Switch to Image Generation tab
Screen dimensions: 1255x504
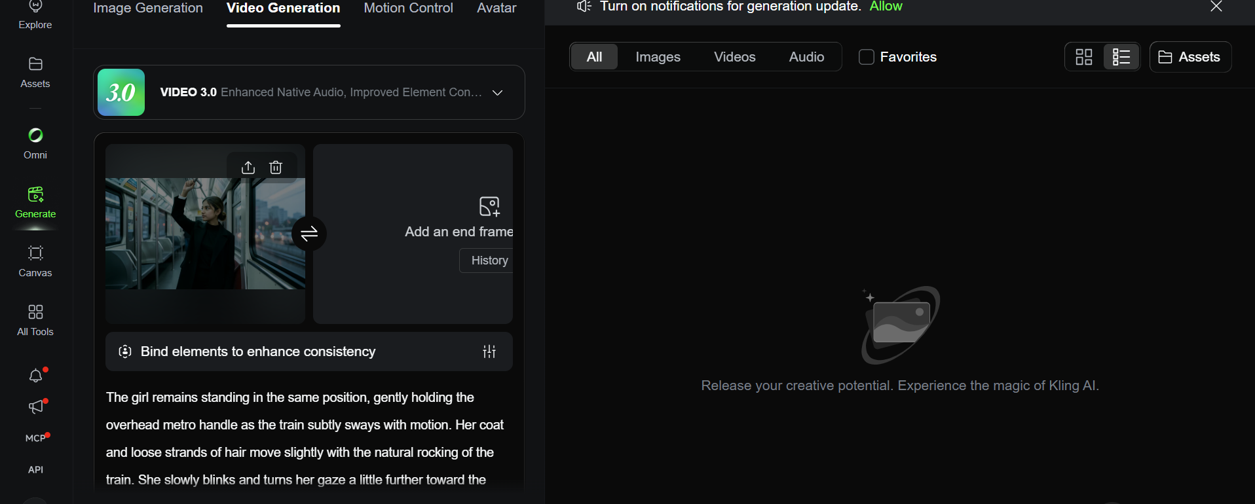tap(148, 9)
